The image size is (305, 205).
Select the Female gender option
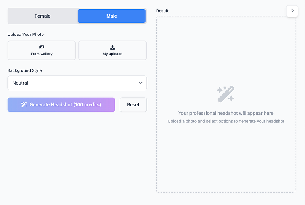pos(43,16)
